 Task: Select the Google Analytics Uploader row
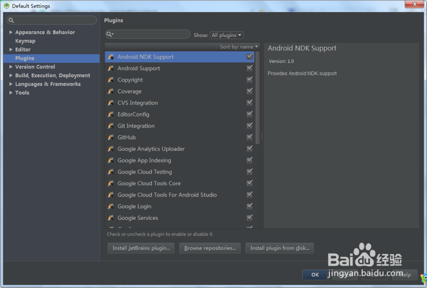pos(180,149)
